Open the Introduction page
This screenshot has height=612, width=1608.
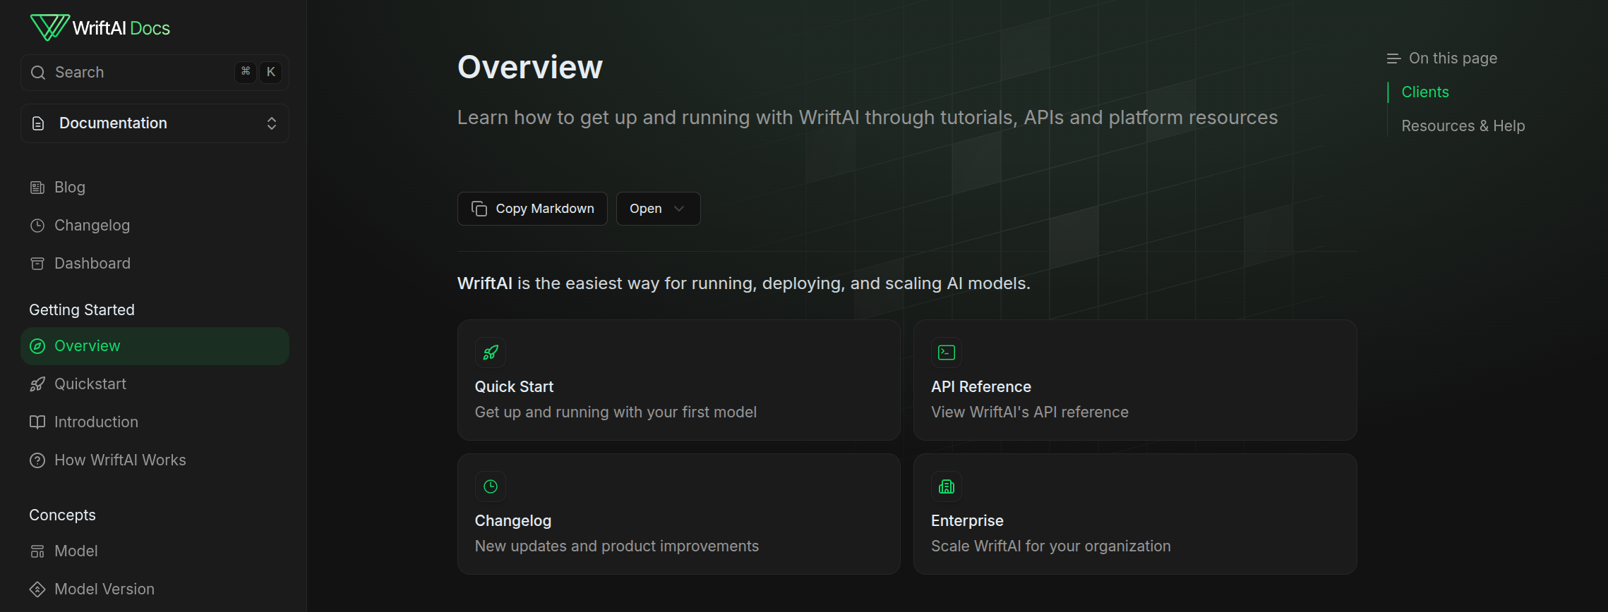[x=155, y=422]
